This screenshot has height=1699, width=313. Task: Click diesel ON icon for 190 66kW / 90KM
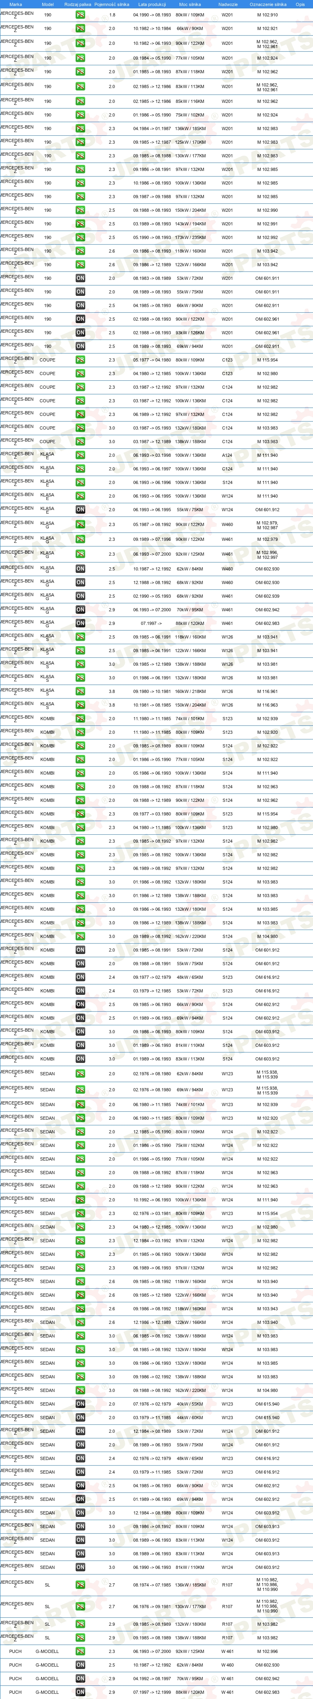coord(80,305)
